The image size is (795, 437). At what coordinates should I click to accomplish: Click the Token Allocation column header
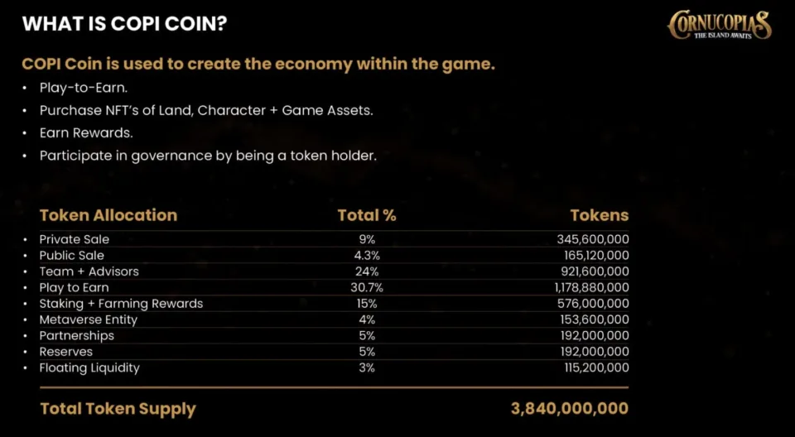click(x=108, y=215)
